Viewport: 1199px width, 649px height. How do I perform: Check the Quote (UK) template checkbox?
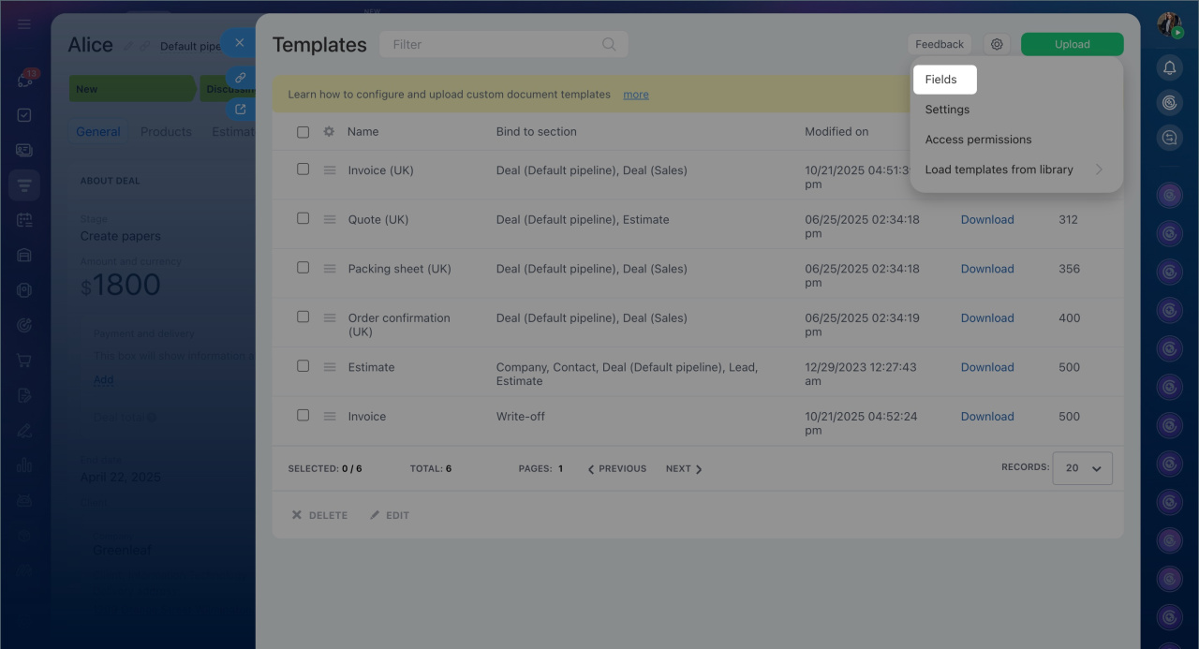(303, 218)
